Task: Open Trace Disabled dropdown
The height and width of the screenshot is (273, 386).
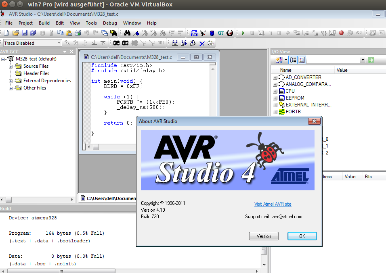Action: [x=59, y=43]
